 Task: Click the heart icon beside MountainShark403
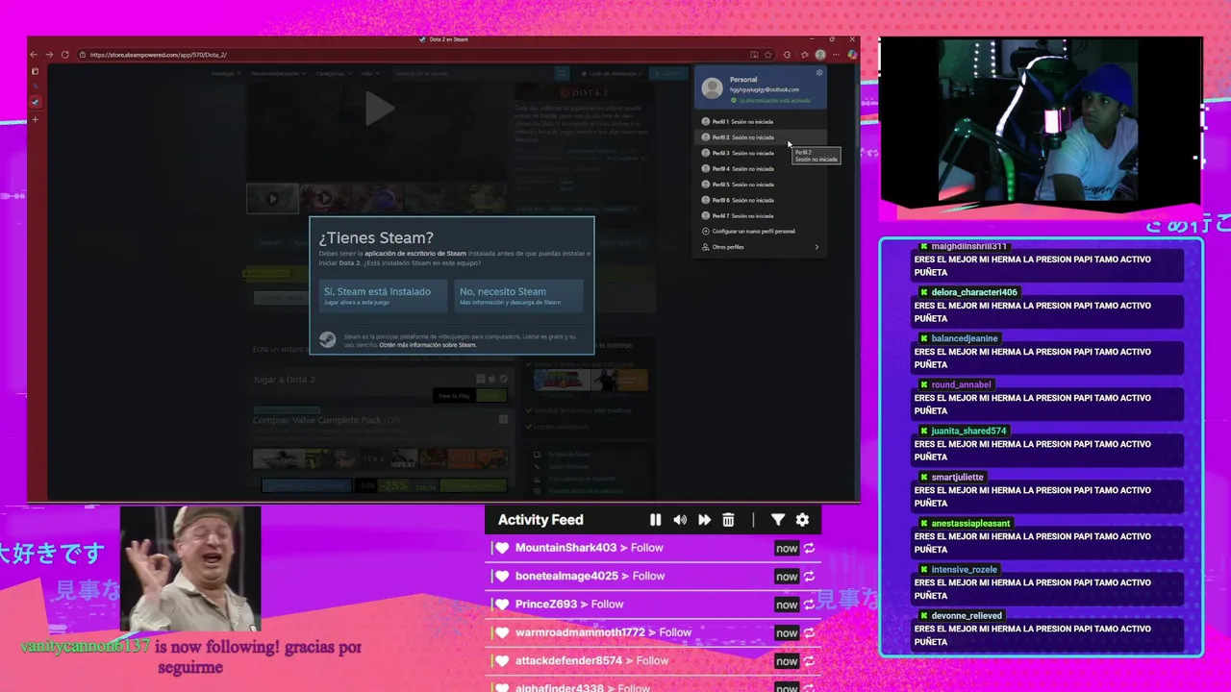coord(501,548)
